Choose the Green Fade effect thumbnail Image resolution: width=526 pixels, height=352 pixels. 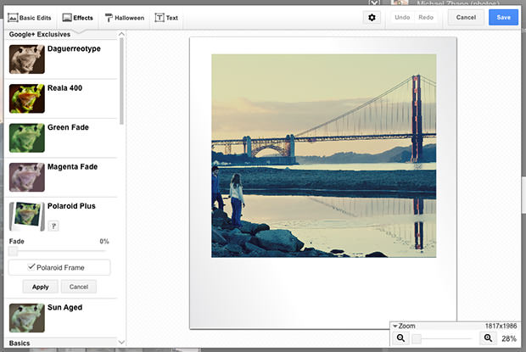(27, 137)
